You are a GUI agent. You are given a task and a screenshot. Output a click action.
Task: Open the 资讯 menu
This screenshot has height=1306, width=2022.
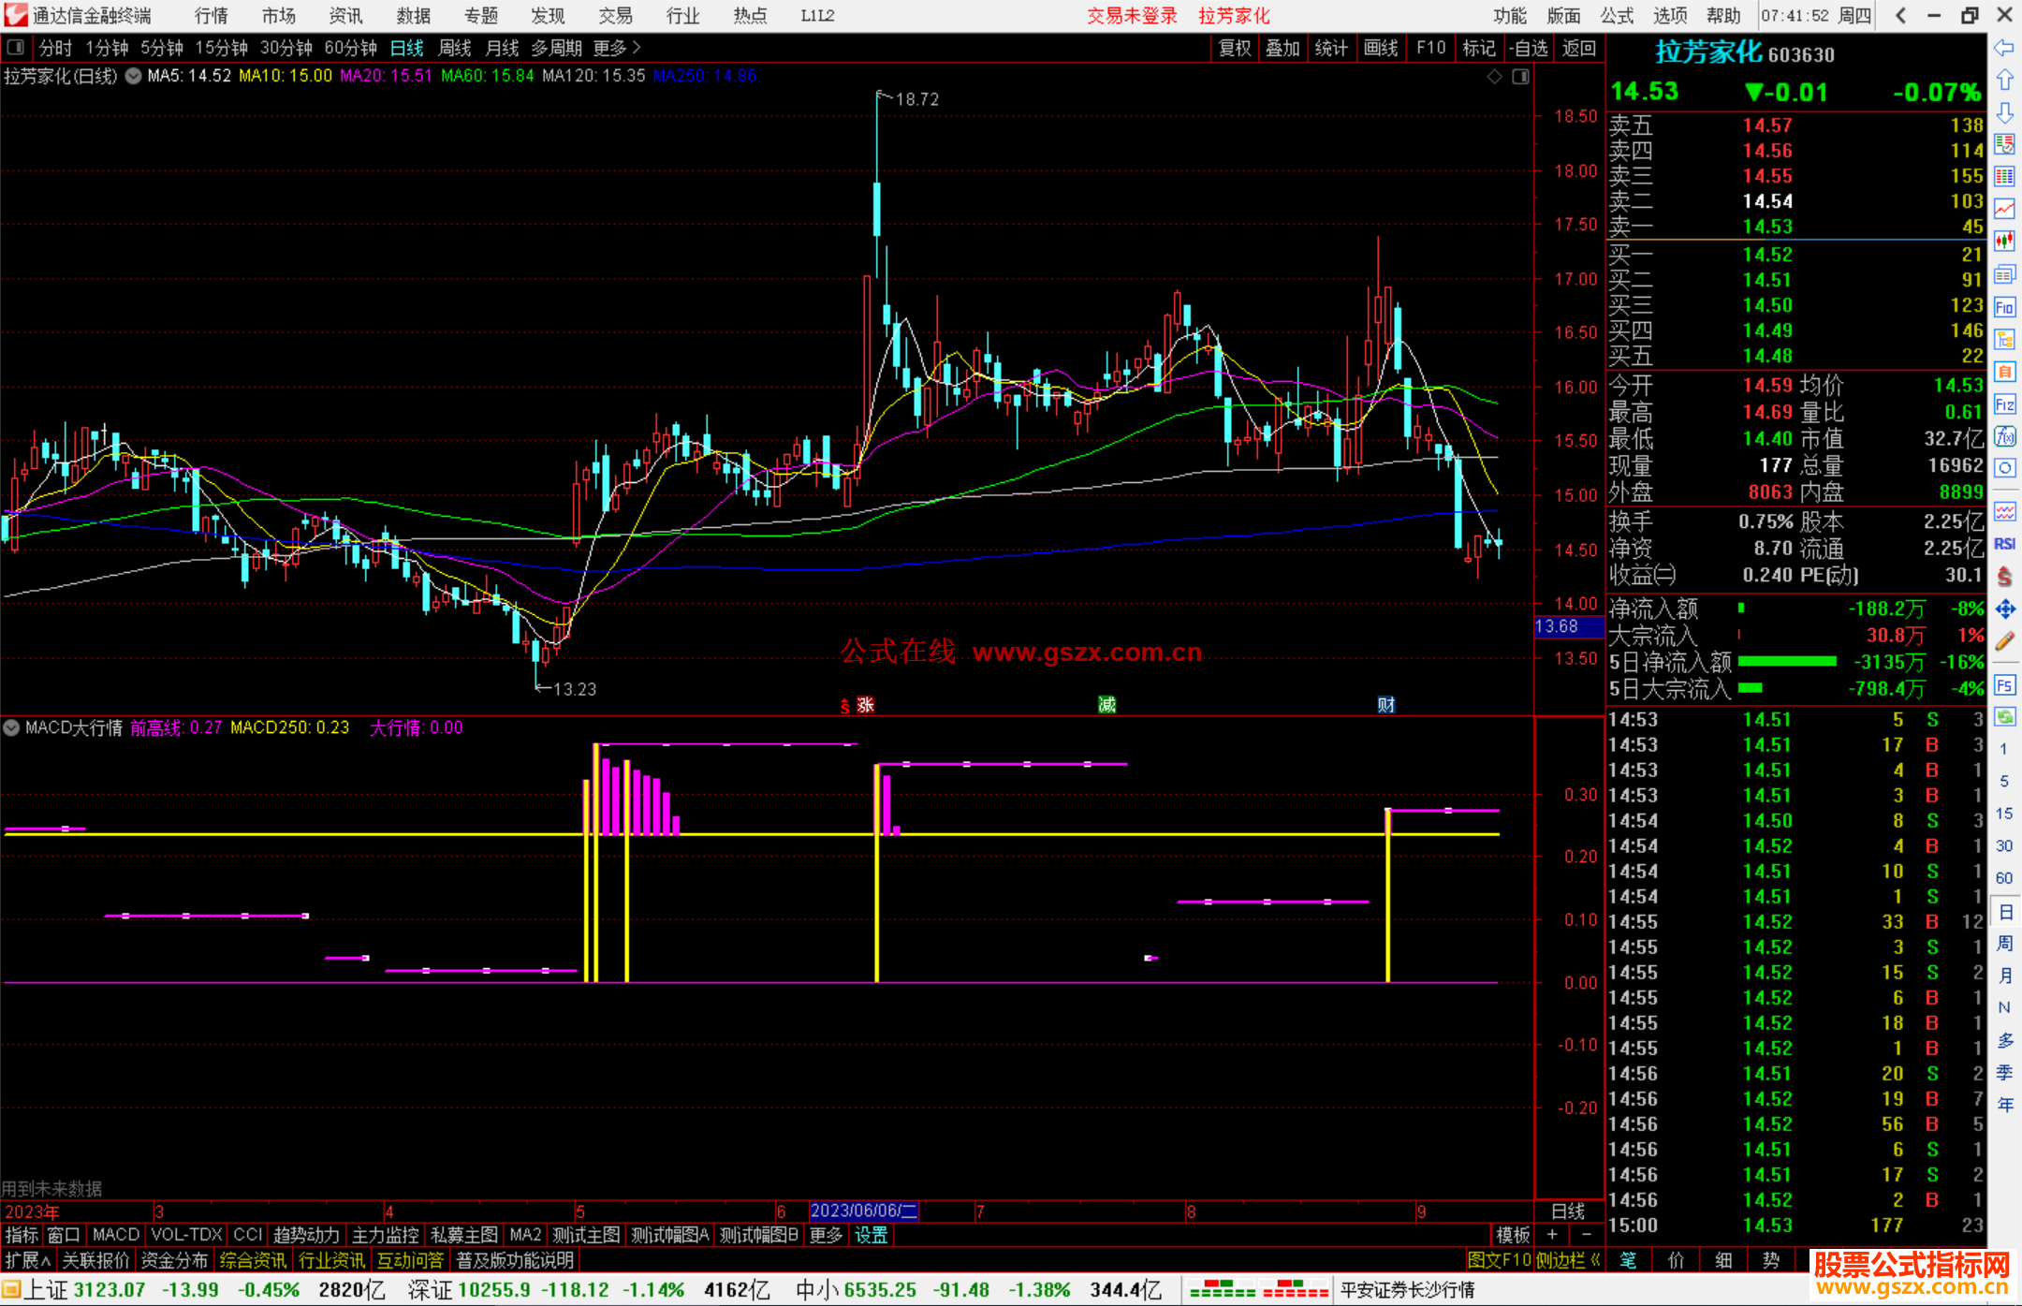pos(345,15)
